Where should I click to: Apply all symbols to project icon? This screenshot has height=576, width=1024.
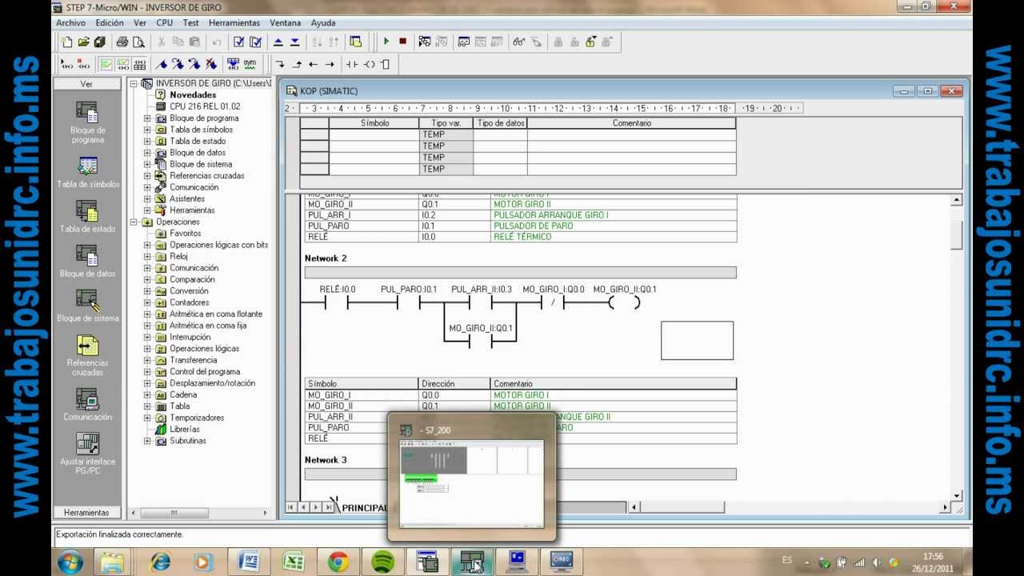pyautogui.click(x=233, y=64)
